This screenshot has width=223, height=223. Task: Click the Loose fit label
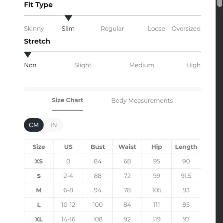coord(156,29)
